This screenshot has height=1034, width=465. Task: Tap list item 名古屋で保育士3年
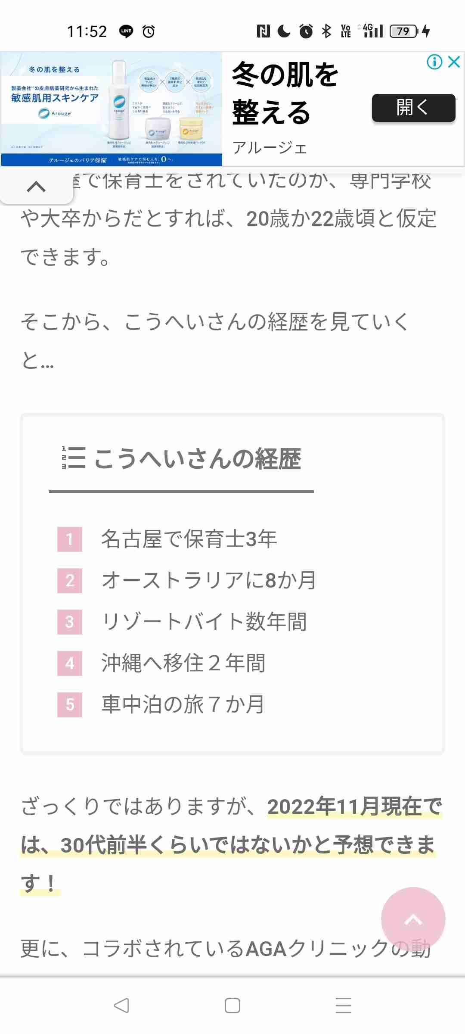189,539
